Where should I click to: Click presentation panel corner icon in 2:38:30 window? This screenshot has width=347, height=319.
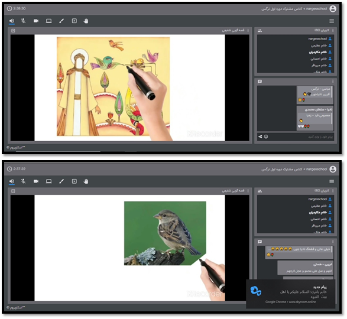click(x=13, y=31)
